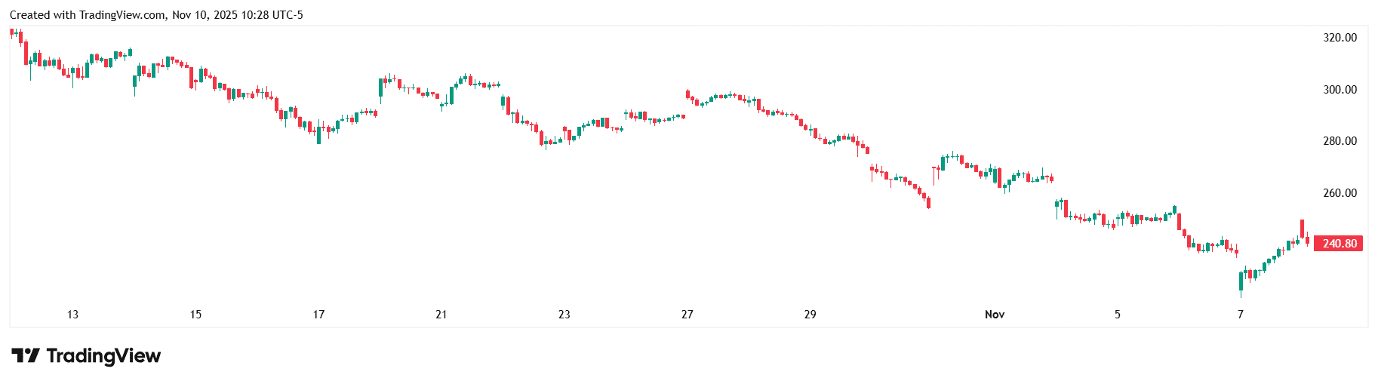Click the TradingView logo icon
This screenshot has width=1378, height=384.
coord(25,356)
